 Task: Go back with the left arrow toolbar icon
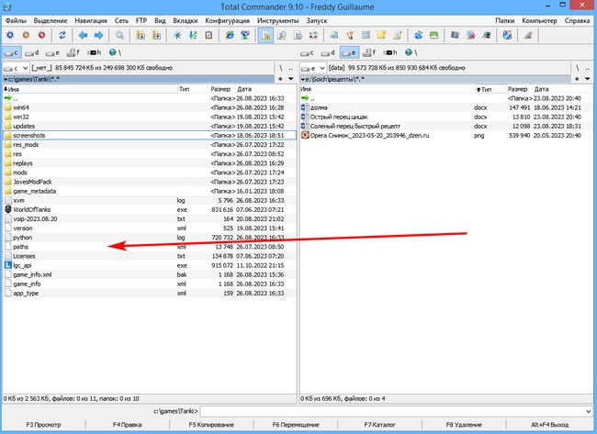(x=83, y=36)
